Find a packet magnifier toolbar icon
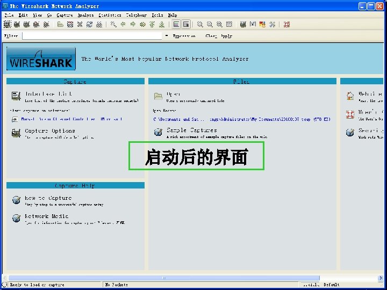Image resolution: width=387 pixels, height=290 pixels. coord(113,24)
